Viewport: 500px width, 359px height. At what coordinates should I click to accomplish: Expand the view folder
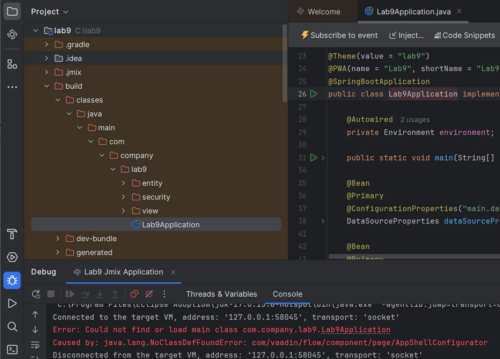click(x=124, y=211)
